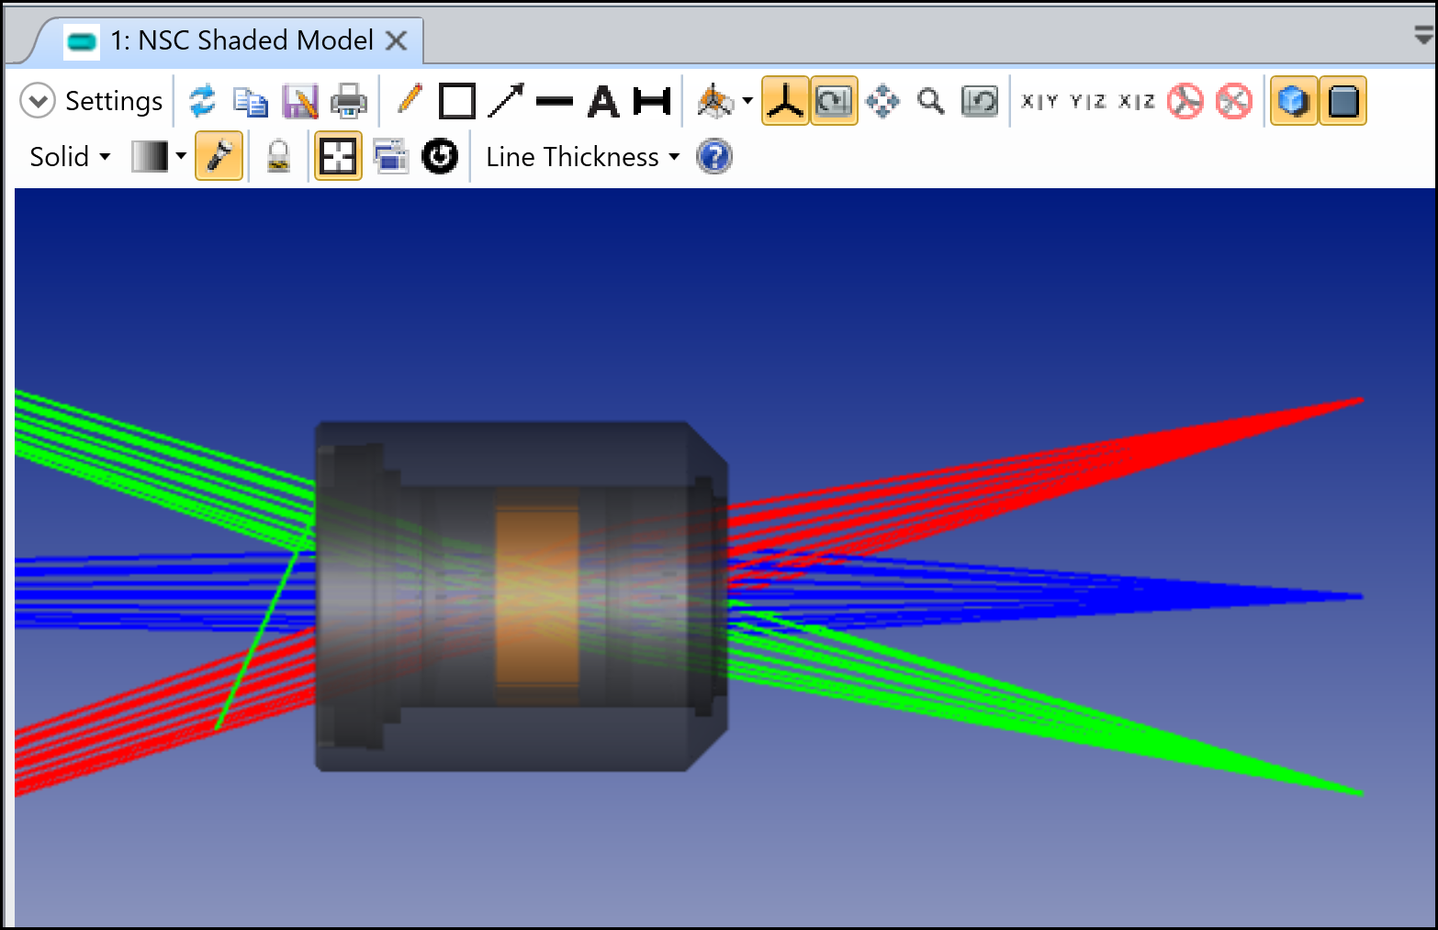Open the window list arrow at top right

click(x=1423, y=36)
